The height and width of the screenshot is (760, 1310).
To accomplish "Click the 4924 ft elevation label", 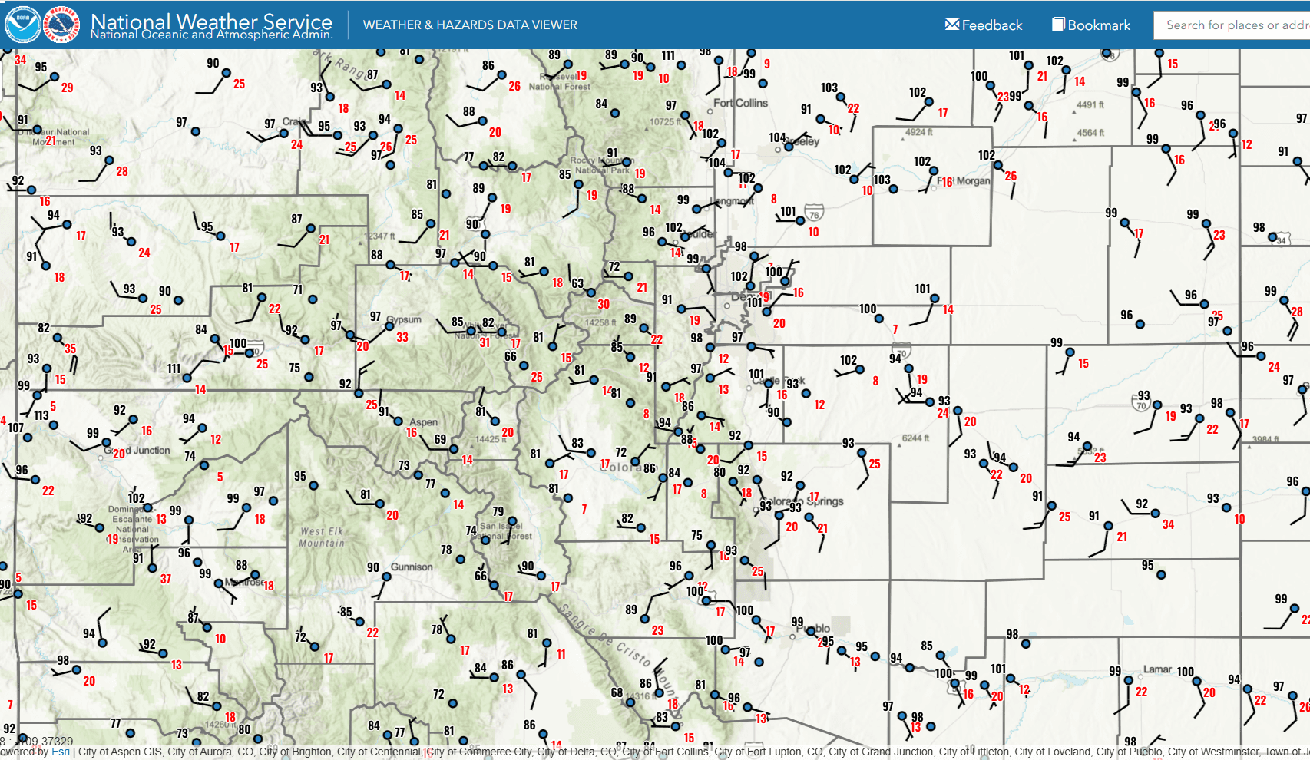I will coord(919,132).
